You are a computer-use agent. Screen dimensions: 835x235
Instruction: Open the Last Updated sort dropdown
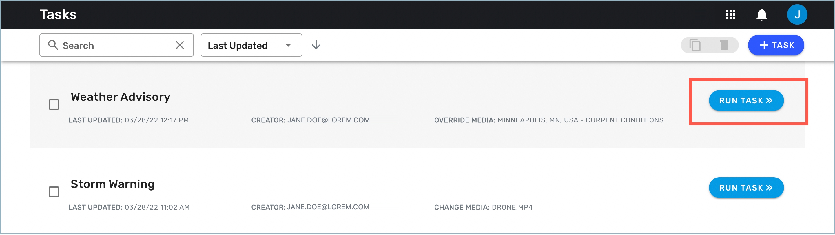tap(251, 45)
